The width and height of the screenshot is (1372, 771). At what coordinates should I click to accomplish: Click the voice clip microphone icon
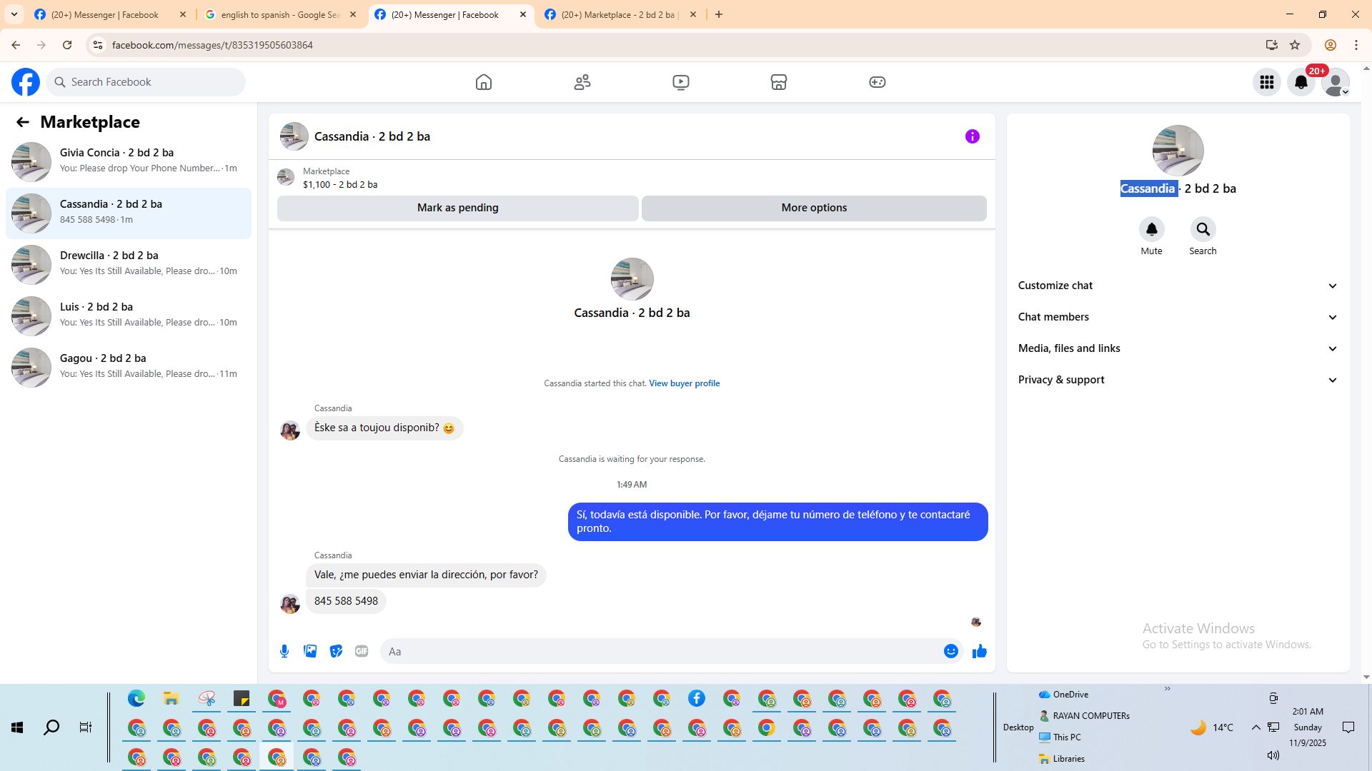(x=284, y=651)
